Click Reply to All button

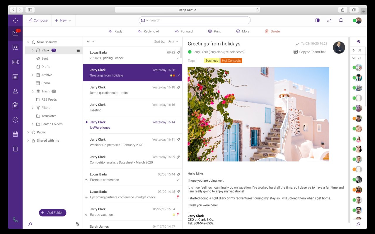149,31
